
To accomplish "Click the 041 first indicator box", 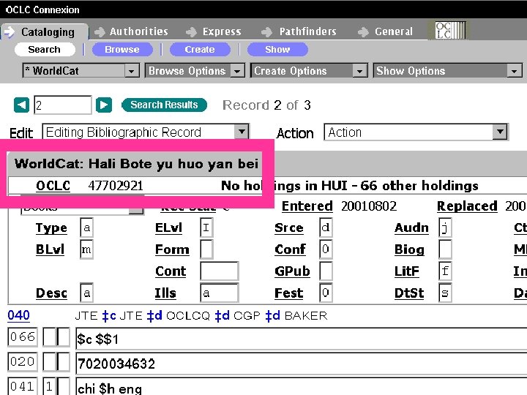I will (x=50, y=386).
